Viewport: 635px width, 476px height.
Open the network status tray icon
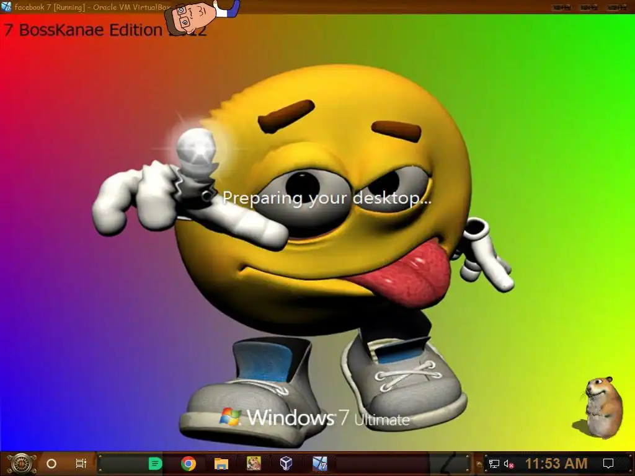[494, 464]
